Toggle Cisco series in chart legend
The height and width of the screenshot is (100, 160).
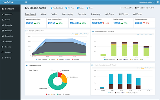pos(38,59)
